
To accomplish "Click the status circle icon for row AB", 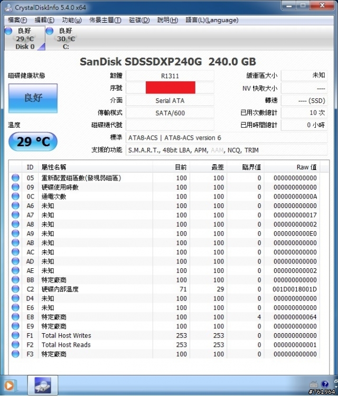I will click(x=15, y=242).
